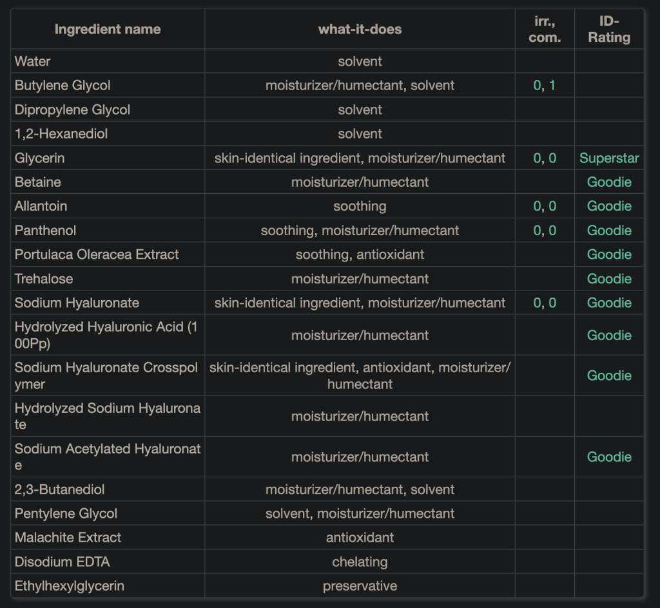
Task: Open the Butylene Glycol ingredient link
Action: (x=63, y=86)
